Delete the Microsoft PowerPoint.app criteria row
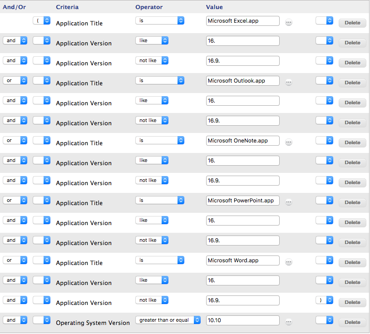Viewport: 370px width, 334px height. click(352, 202)
